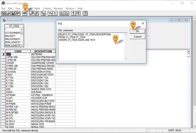Click the Criteria Equals filter icon
The image size is (196, 133).
tap(50, 13)
